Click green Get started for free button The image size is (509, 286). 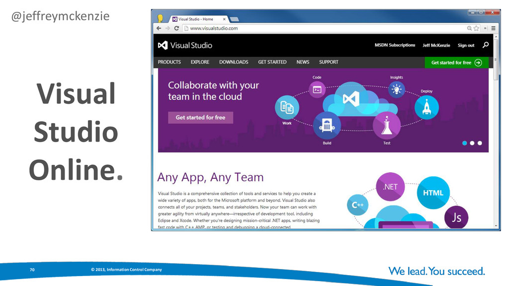click(x=456, y=63)
